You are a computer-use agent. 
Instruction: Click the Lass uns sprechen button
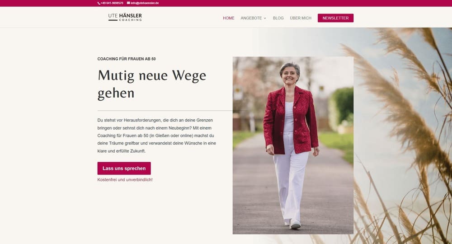point(124,168)
